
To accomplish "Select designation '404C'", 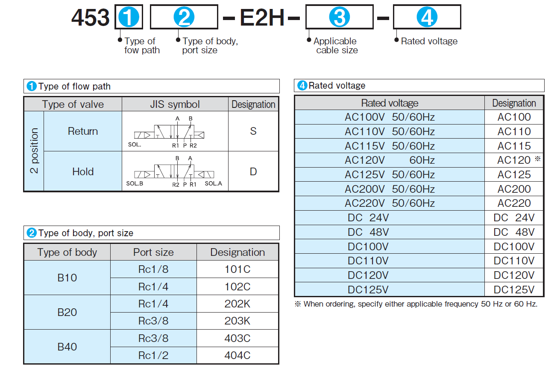I will tap(237, 356).
